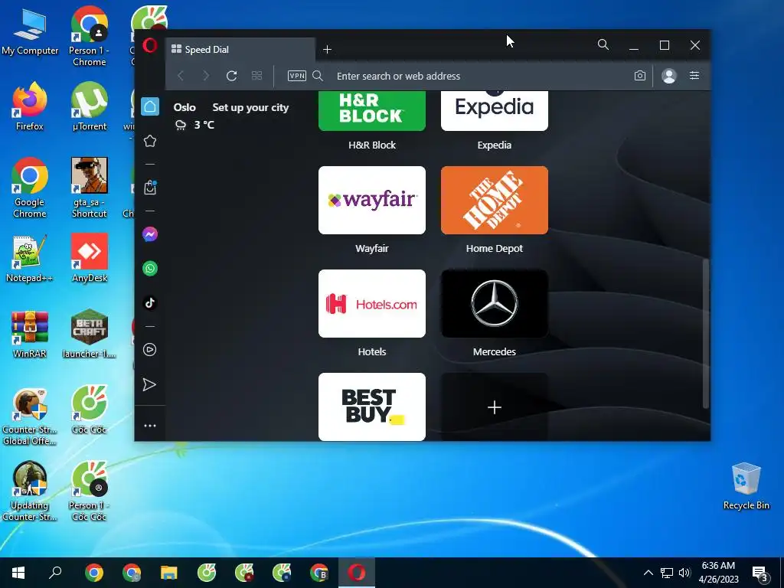
Task: Open the Player sidebar icon
Action: click(149, 349)
